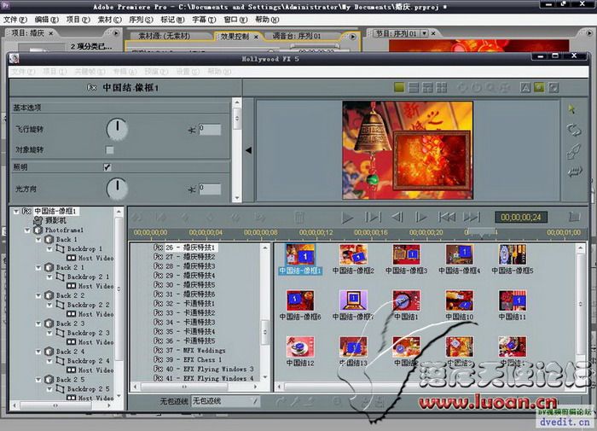
Task: Click rightmost preview toolbar icon after green one
Action: pos(554,88)
